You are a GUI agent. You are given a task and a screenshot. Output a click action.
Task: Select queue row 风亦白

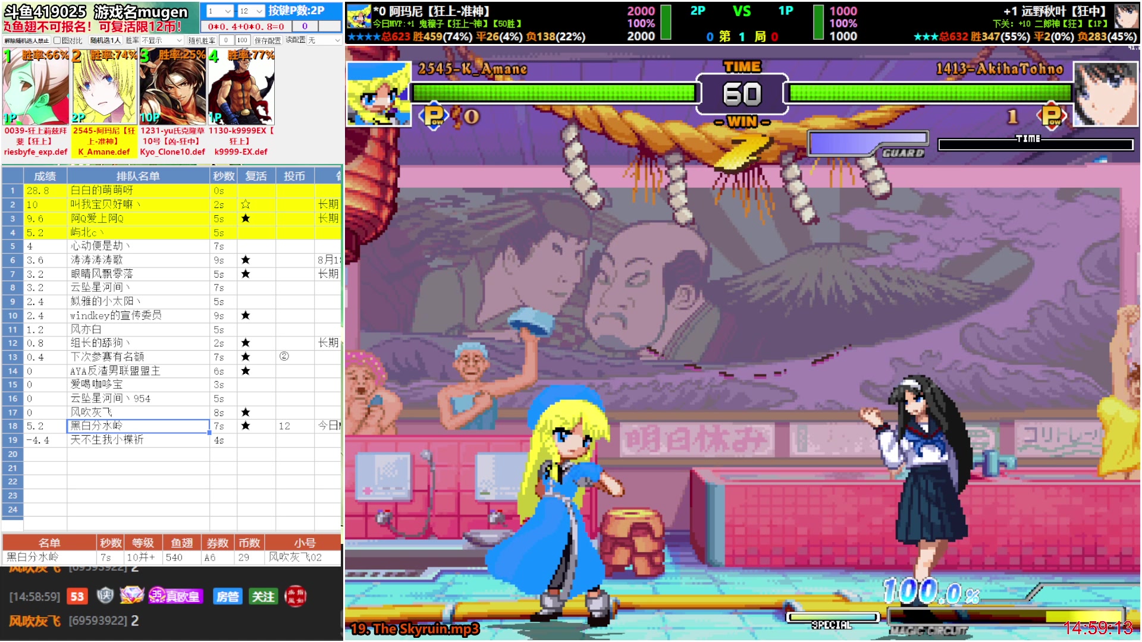coord(171,329)
